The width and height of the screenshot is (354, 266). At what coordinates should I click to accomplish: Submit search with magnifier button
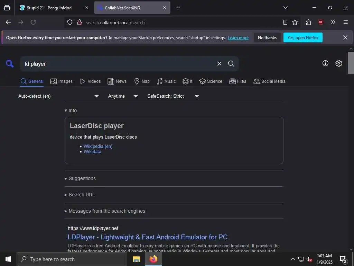231,64
